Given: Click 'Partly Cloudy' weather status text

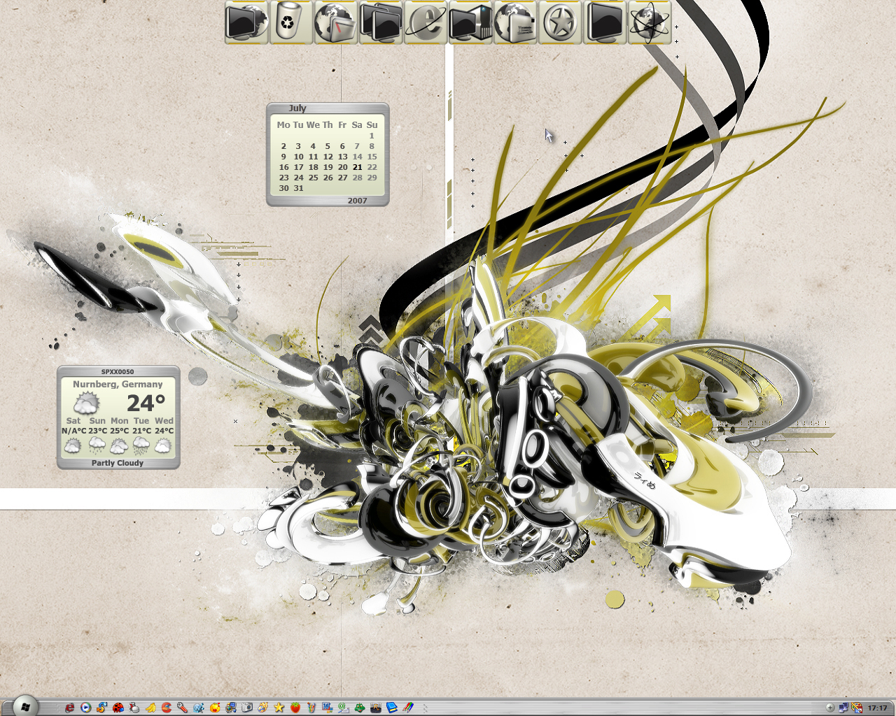Looking at the screenshot, I should 118,463.
